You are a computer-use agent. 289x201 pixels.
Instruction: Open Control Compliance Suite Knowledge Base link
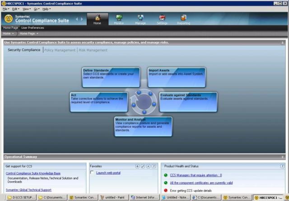pyautogui.click(x=33, y=173)
